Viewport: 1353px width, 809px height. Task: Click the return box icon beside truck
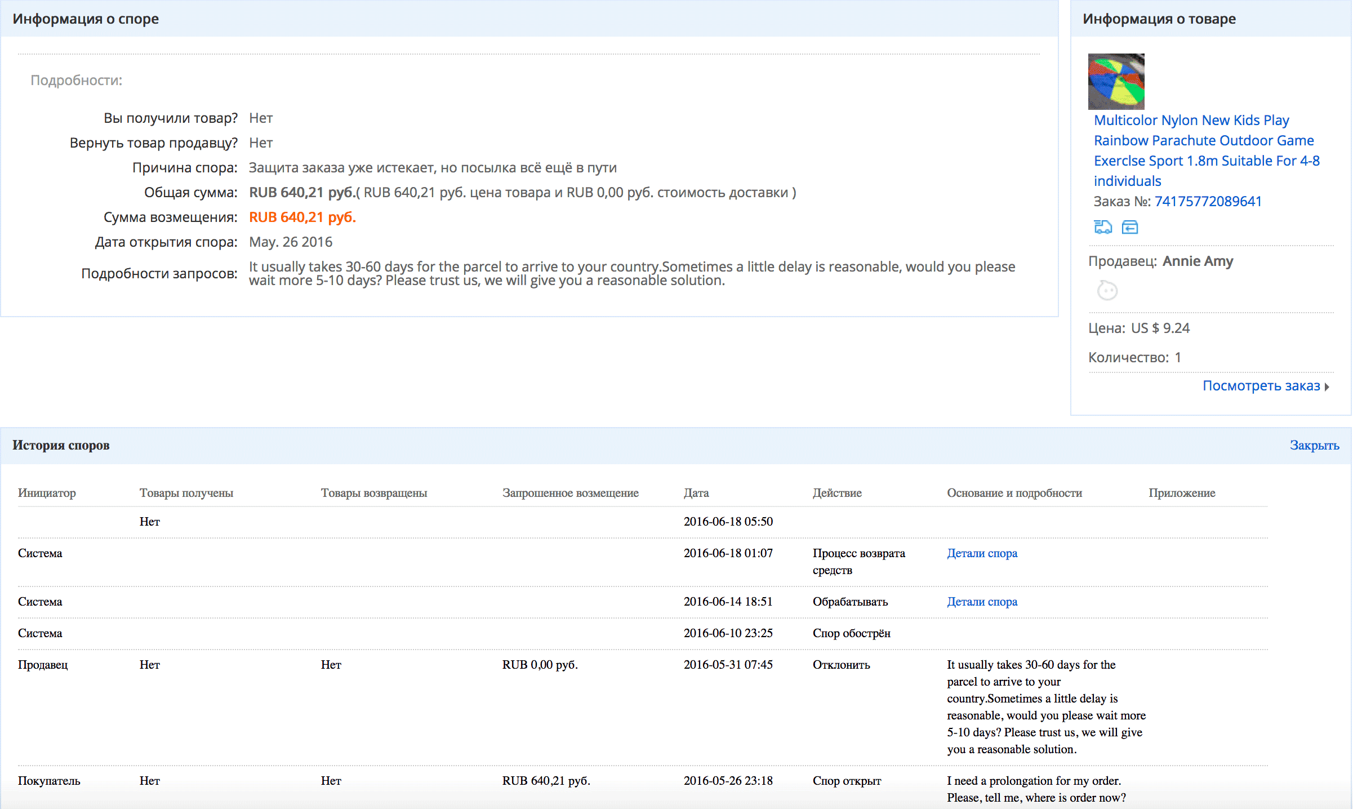tap(1130, 227)
